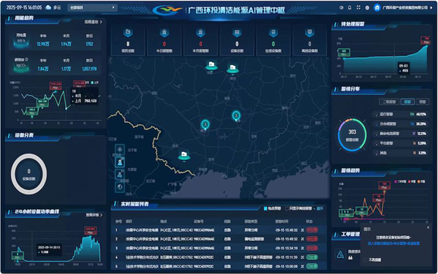
Task: Select the 预警 tab in alarm distribution
Action: click(423, 102)
